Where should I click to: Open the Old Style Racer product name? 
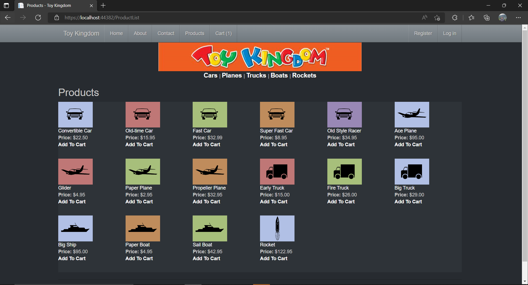(x=344, y=131)
